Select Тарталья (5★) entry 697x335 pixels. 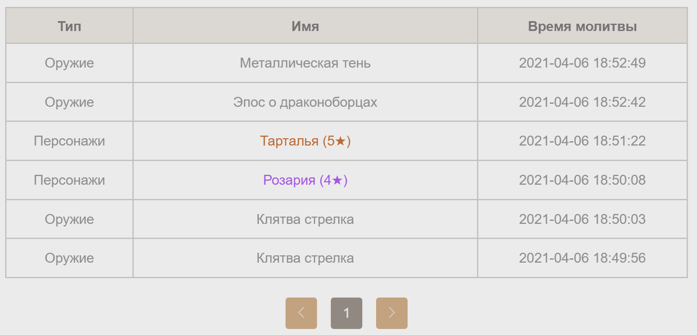[305, 141]
